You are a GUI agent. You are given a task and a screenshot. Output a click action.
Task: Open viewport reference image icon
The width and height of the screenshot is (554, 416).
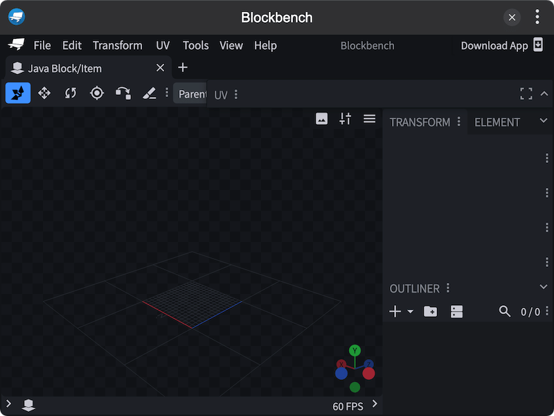point(321,119)
